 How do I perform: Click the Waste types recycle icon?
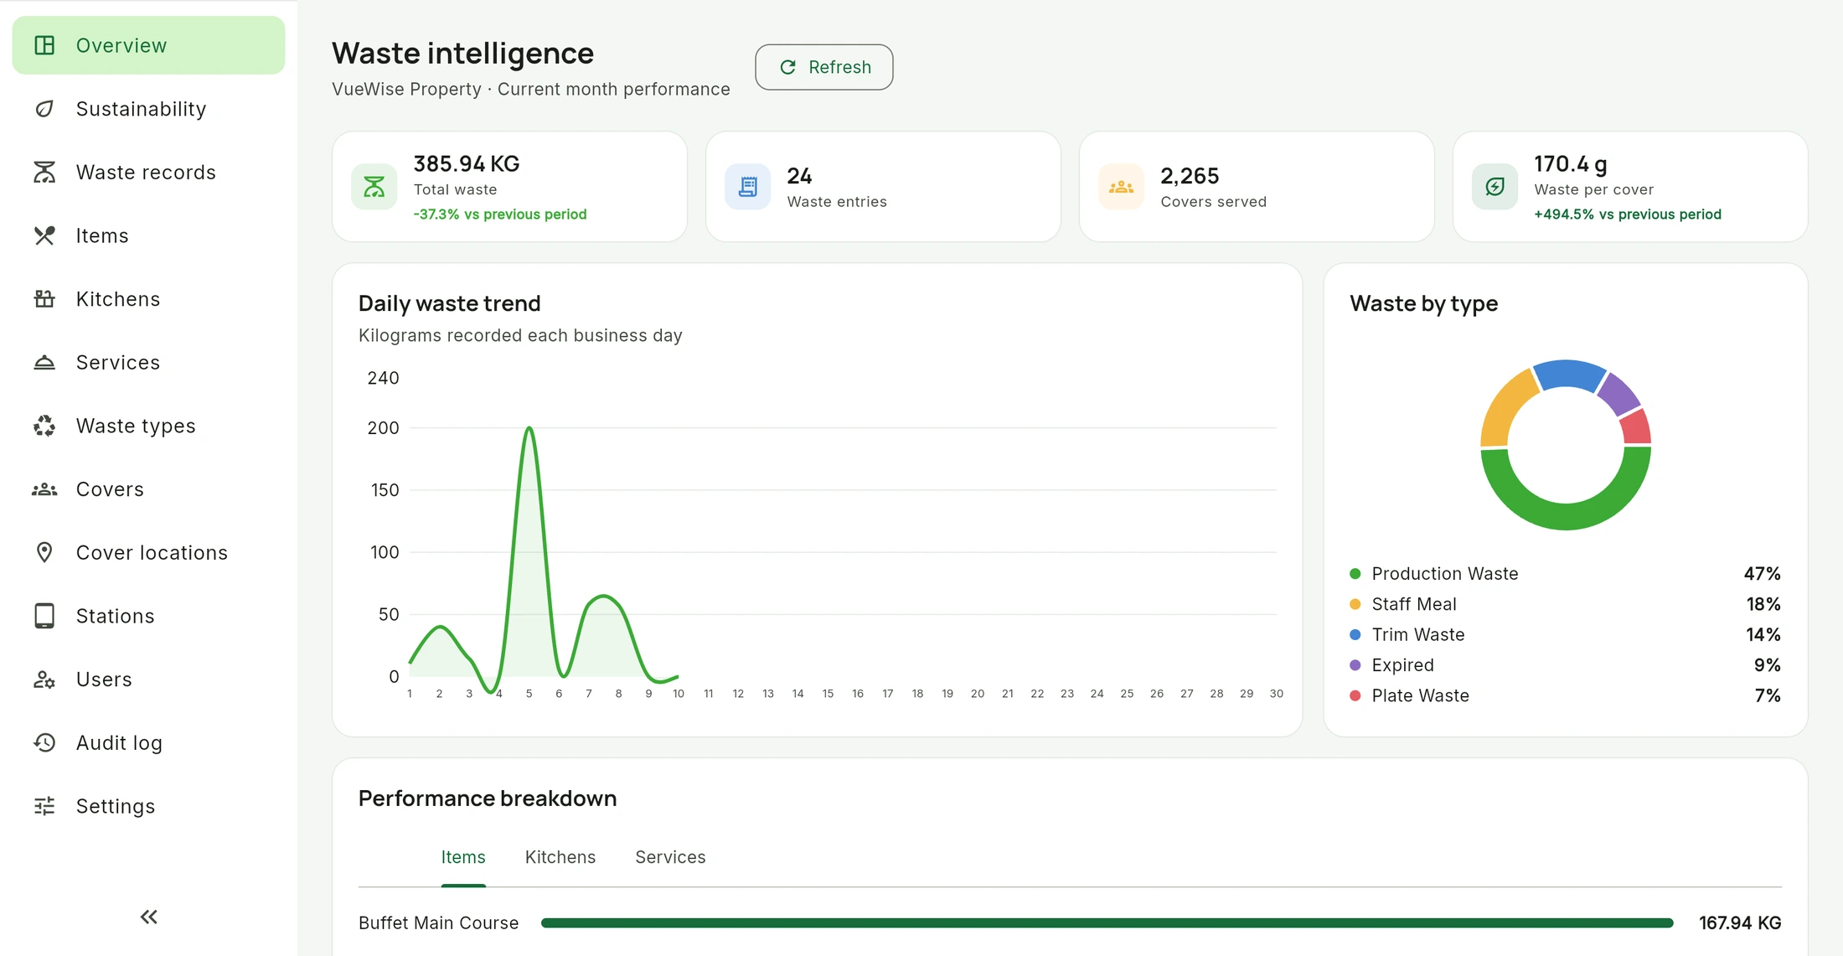point(44,426)
